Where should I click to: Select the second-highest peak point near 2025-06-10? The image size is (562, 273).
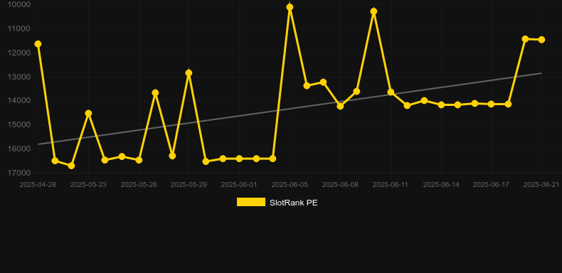click(x=373, y=11)
